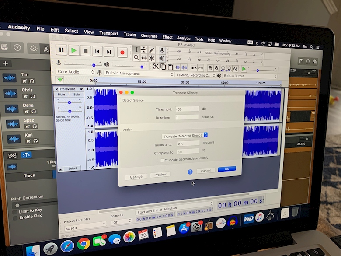This screenshot has width=341, height=256.
Task: Start recording with red Record button
Action: point(122,53)
